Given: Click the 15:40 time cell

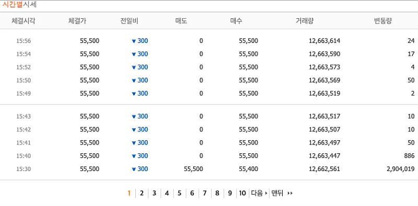Looking at the screenshot, I should (x=24, y=156).
